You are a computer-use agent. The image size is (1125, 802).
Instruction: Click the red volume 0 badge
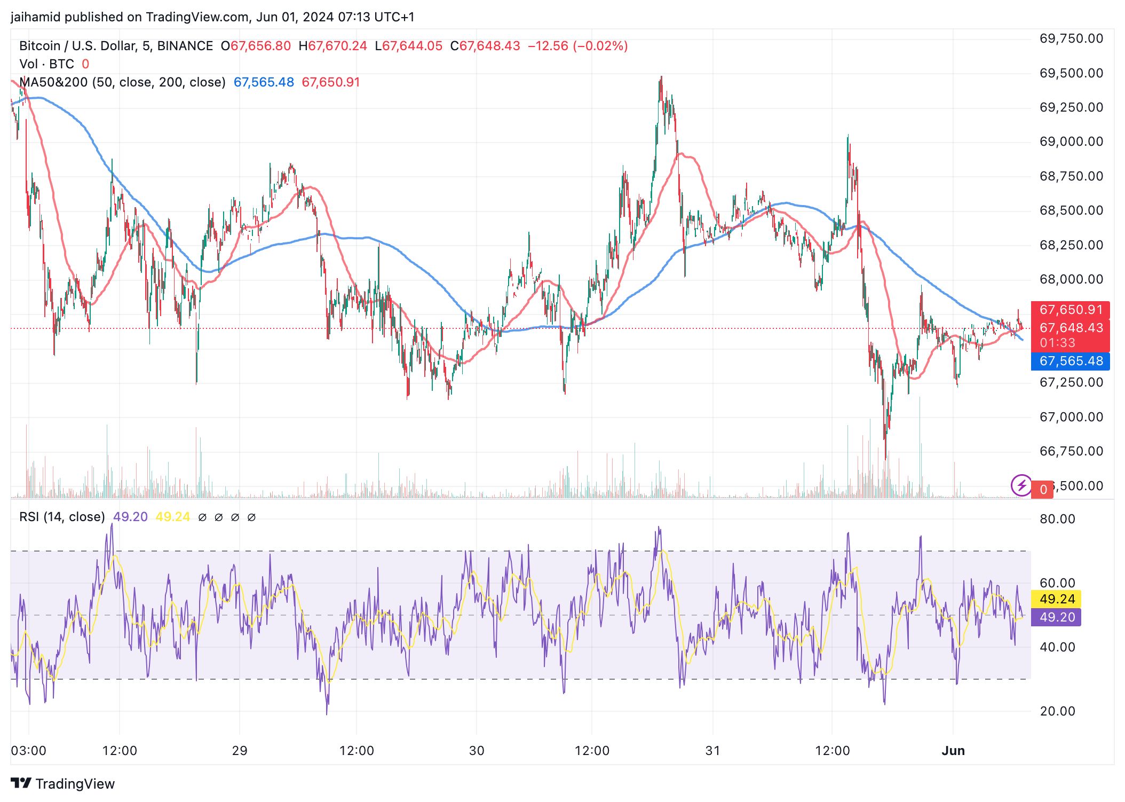click(1043, 490)
